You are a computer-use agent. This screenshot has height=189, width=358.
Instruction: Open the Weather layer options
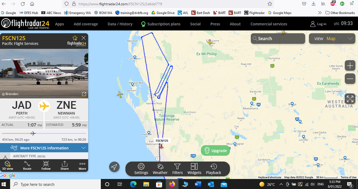coord(160,169)
